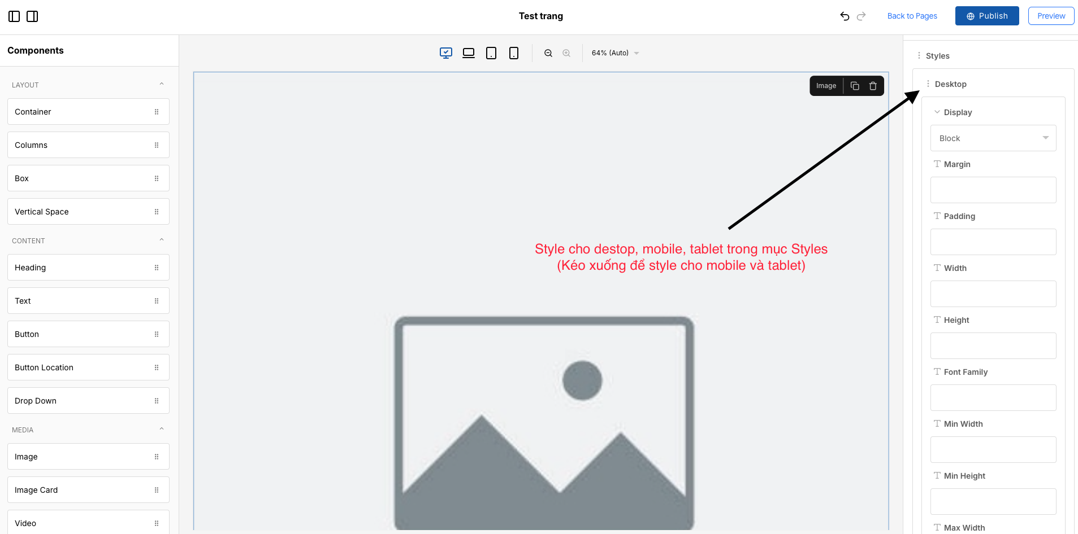1078x534 pixels.
Task: Duplicate the selected Image element
Action: (x=855, y=86)
